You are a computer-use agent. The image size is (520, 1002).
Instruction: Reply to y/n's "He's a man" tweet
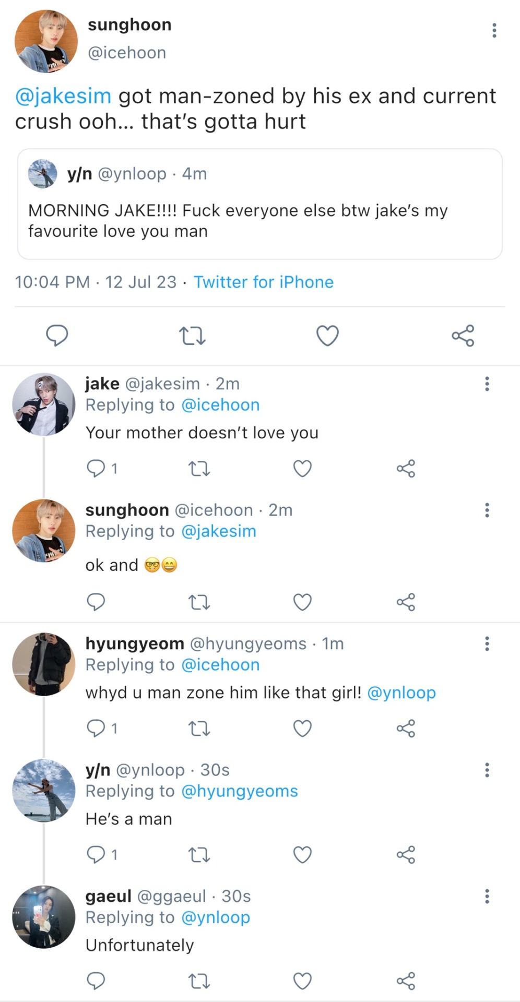(96, 854)
